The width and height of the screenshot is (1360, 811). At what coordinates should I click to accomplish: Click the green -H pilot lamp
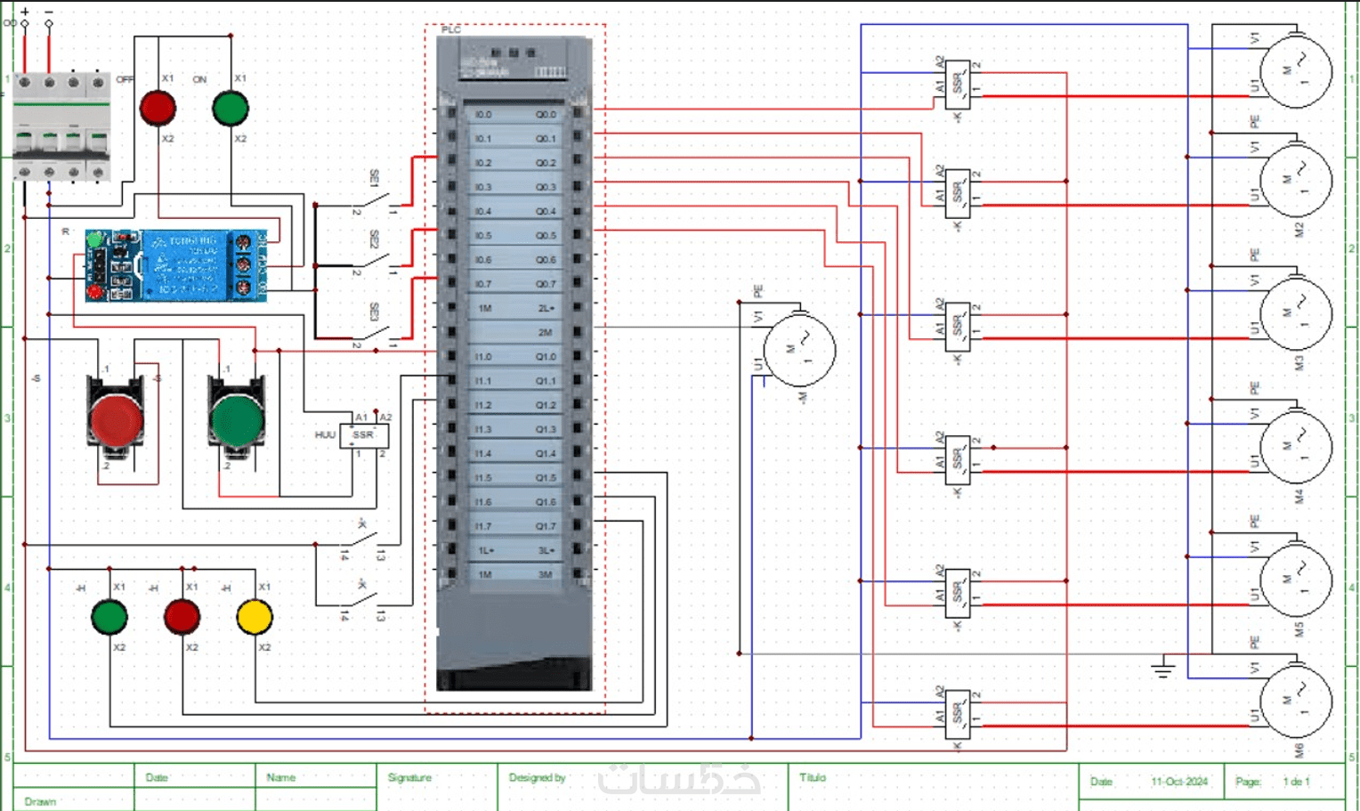pyautogui.click(x=109, y=617)
